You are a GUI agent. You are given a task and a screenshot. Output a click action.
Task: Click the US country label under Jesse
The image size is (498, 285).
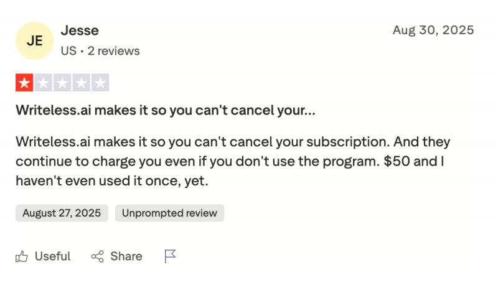coord(68,51)
